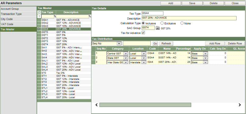The image size is (246, 114).
Task: Click the Tax Type filter search icon
Action: tap(55, 16)
